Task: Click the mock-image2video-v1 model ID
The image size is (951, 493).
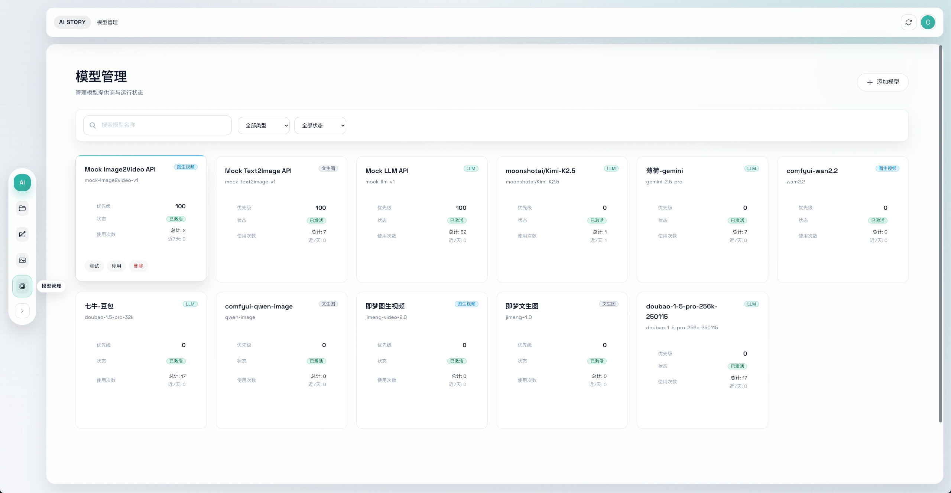Action: point(111,180)
